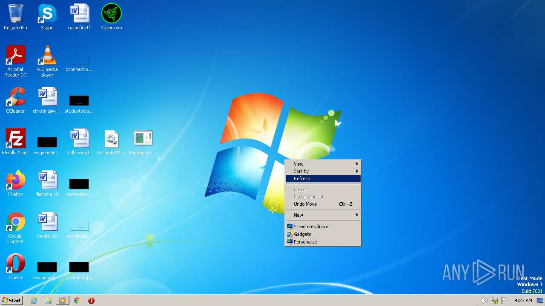Select the RzLog4CPP... file icon
Screen dimensions: 545x306
tap(111, 142)
